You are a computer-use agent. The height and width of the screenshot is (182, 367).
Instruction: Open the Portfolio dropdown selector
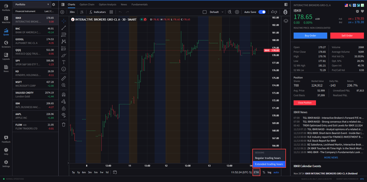[32, 5]
